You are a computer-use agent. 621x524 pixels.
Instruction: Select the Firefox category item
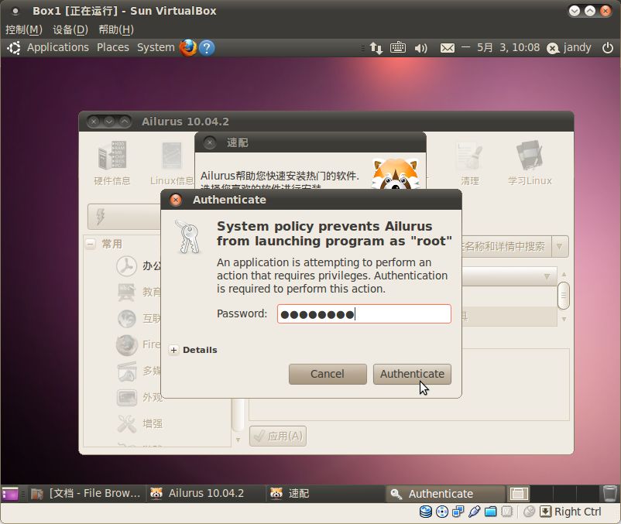(x=139, y=344)
